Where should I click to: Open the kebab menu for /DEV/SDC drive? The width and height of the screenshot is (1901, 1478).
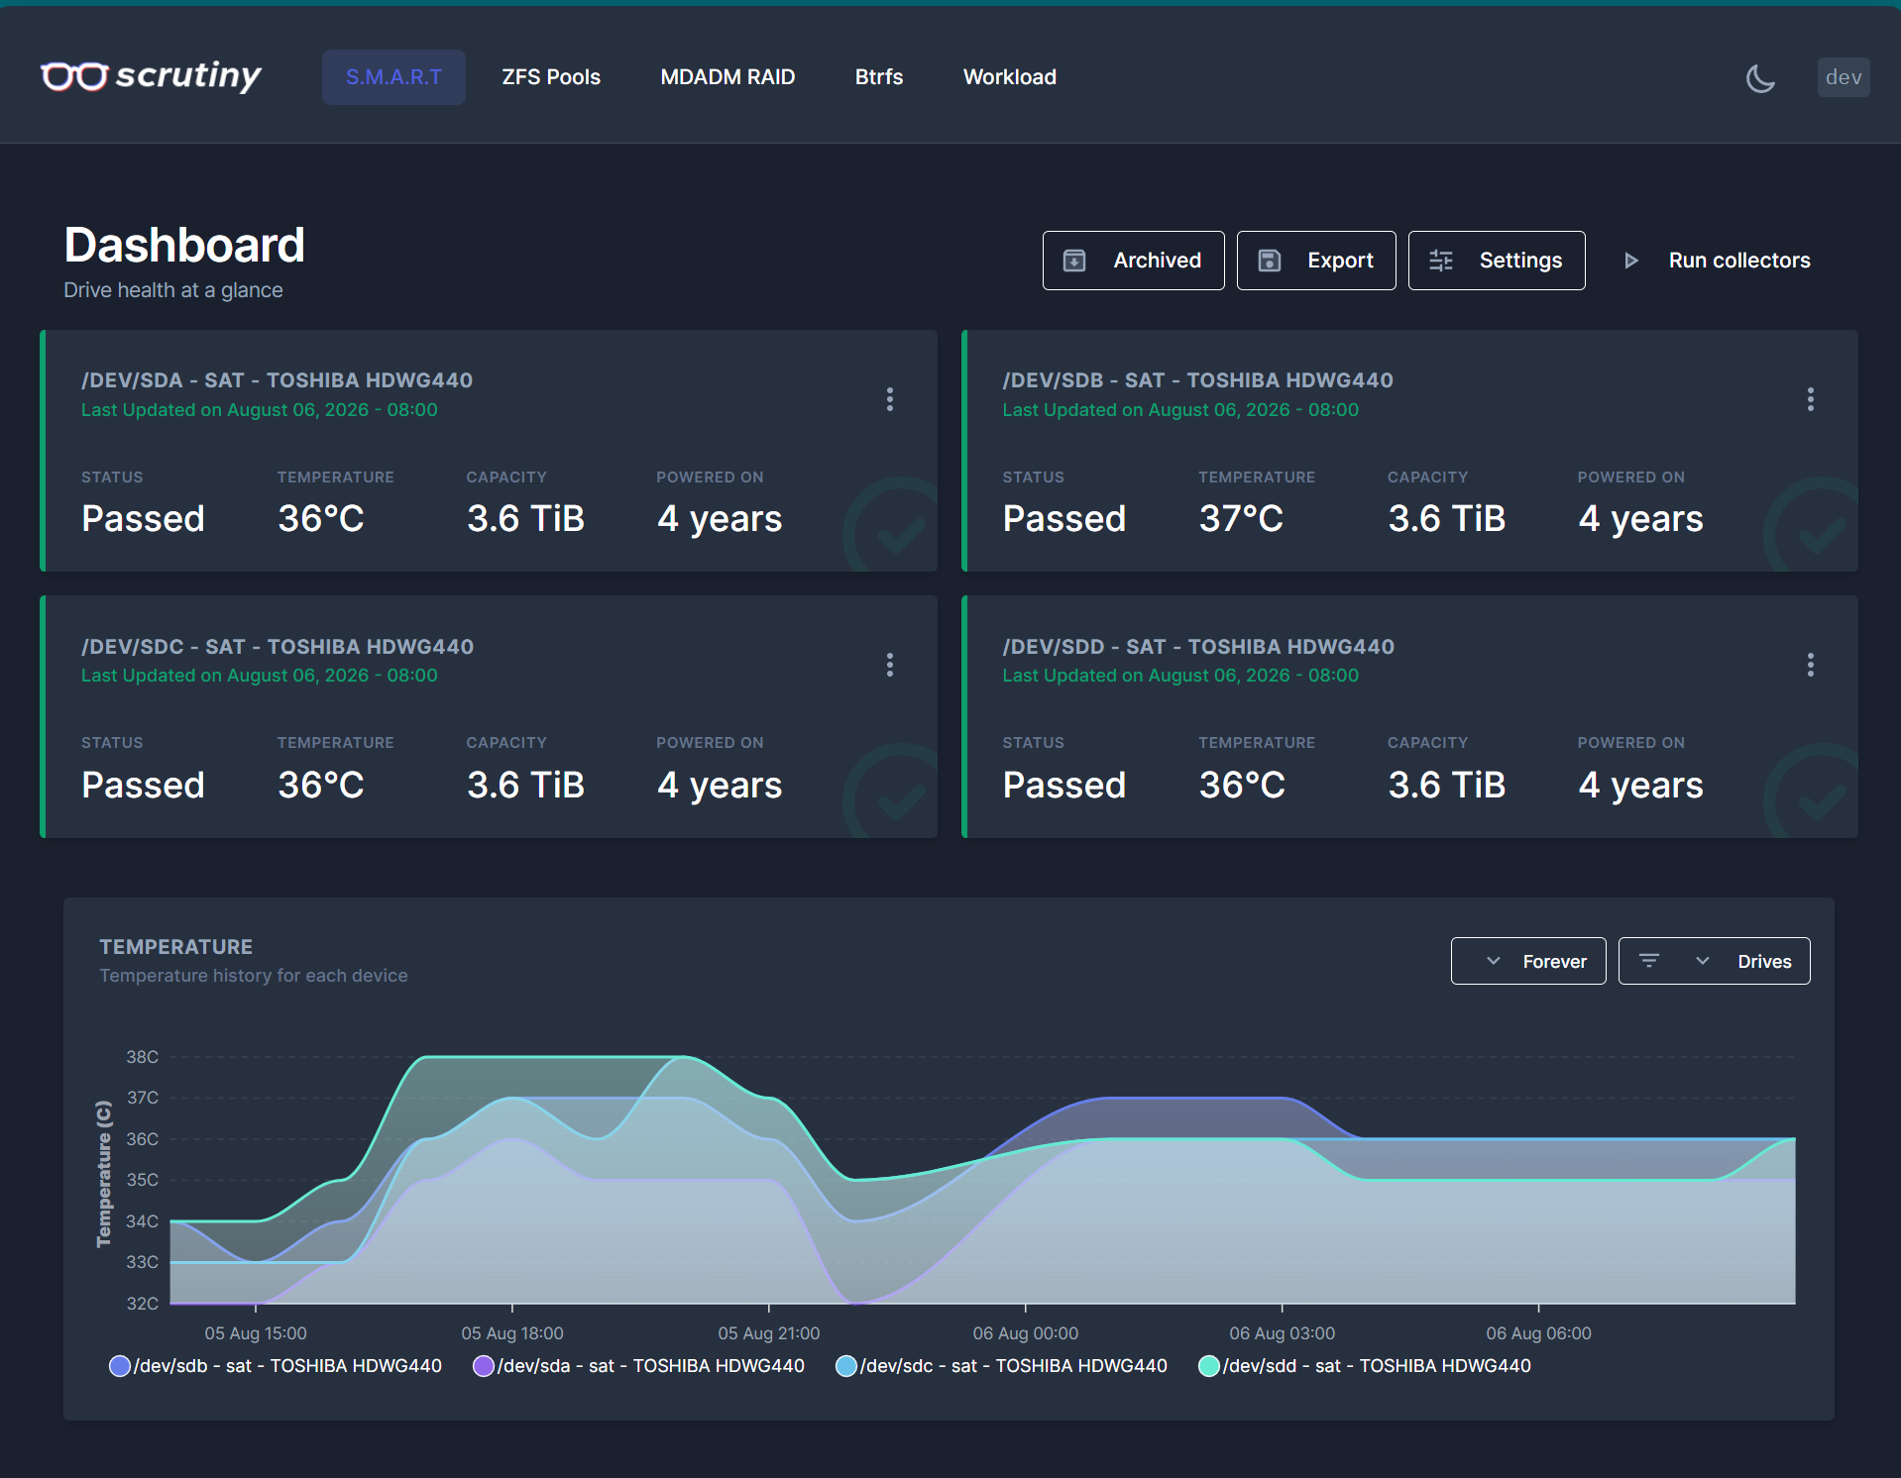890,665
